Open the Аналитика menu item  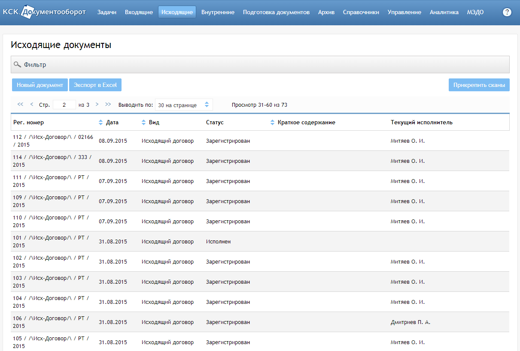(444, 12)
